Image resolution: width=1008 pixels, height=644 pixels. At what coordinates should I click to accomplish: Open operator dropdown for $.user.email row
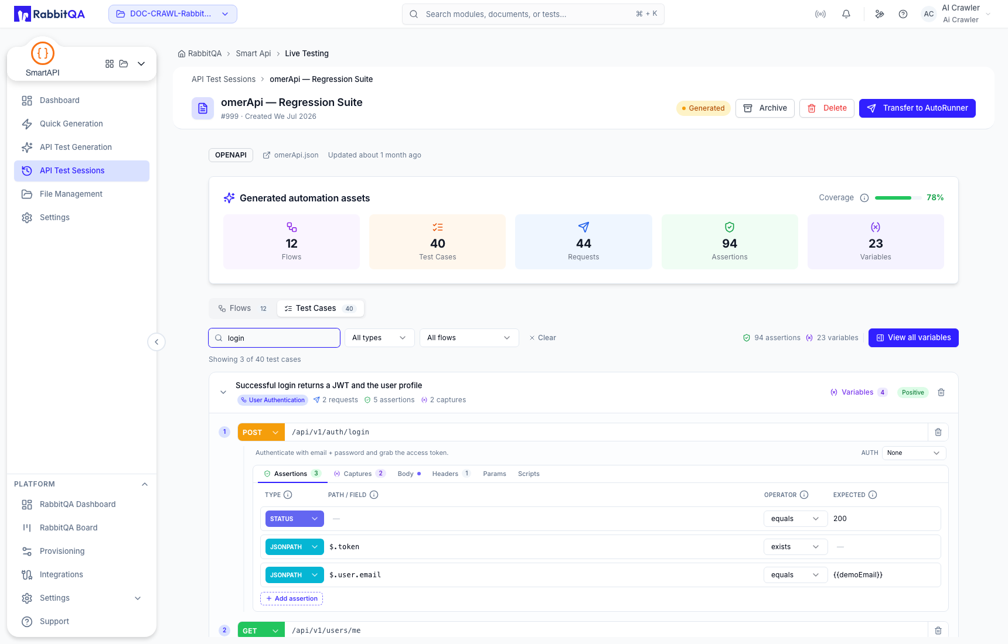tap(795, 575)
